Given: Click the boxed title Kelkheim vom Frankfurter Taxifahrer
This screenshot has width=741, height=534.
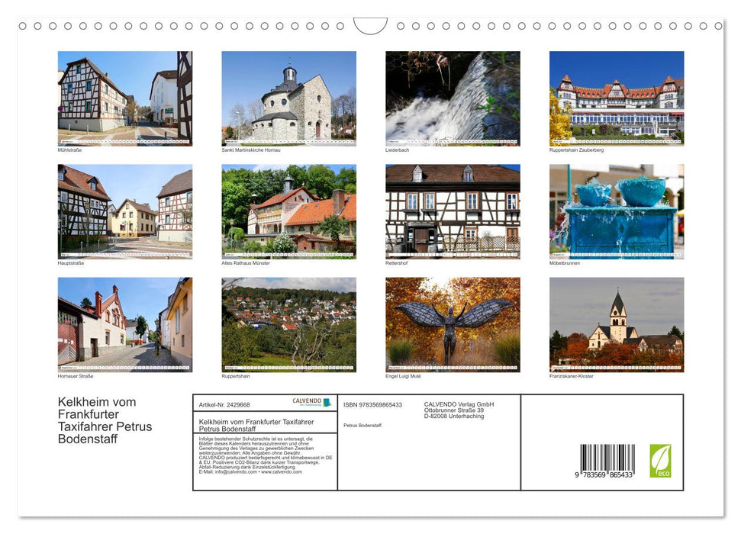Looking at the screenshot, I should point(256,426).
